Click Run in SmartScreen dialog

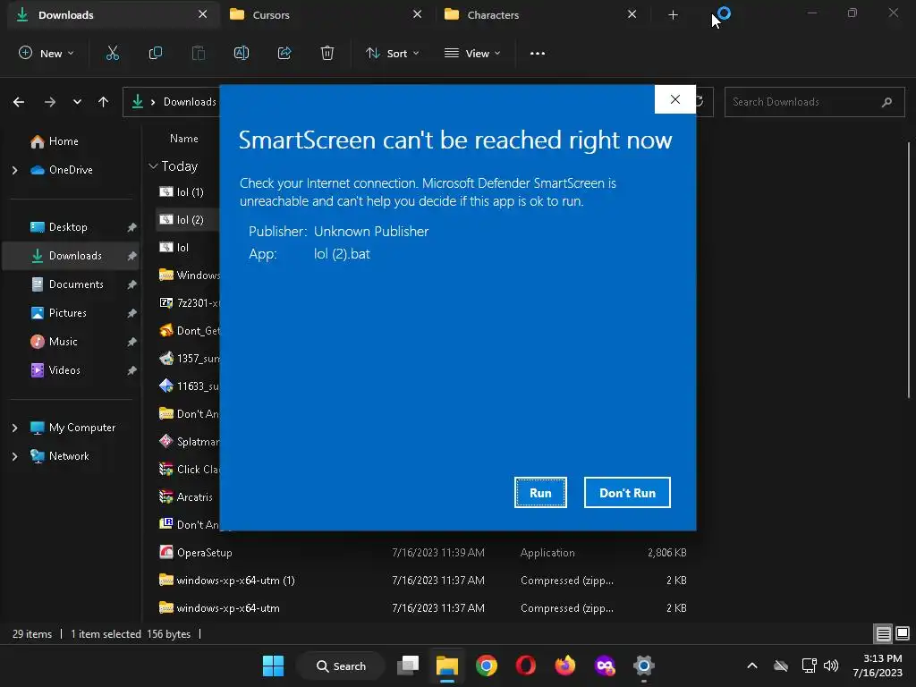[540, 493]
